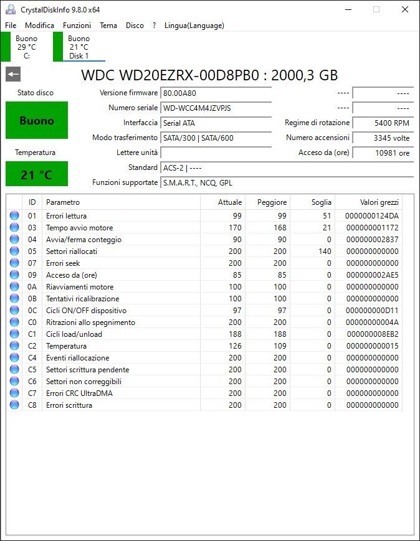
Task: Click the Peggiore column header
Action: coord(268,202)
